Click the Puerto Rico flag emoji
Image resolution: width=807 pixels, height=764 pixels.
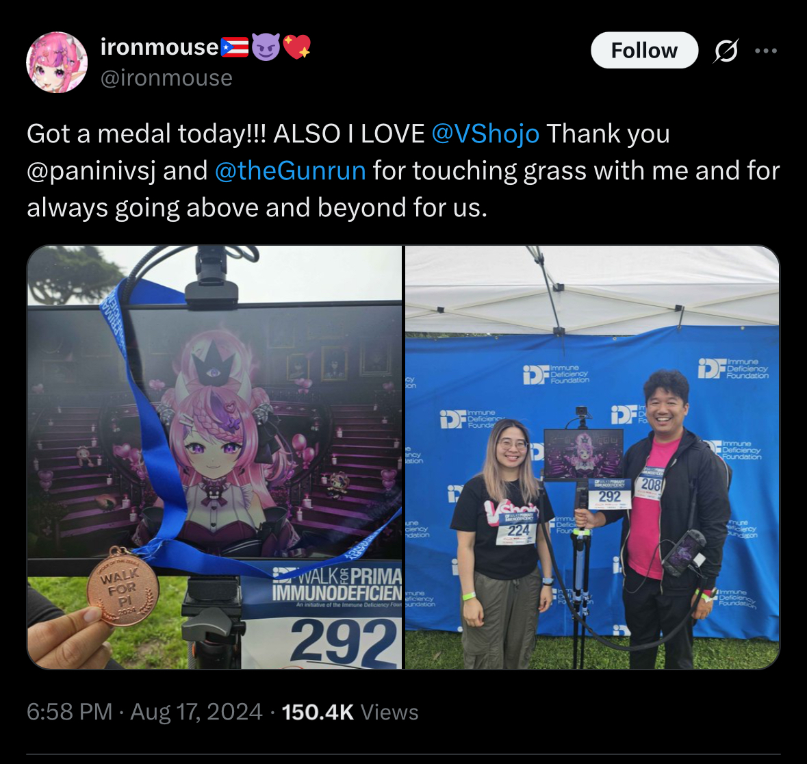point(235,47)
